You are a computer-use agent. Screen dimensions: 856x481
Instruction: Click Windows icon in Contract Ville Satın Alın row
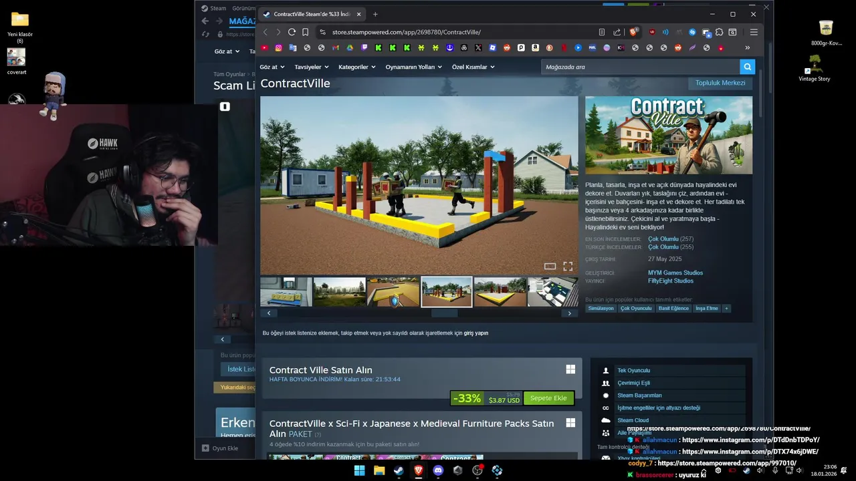click(570, 369)
